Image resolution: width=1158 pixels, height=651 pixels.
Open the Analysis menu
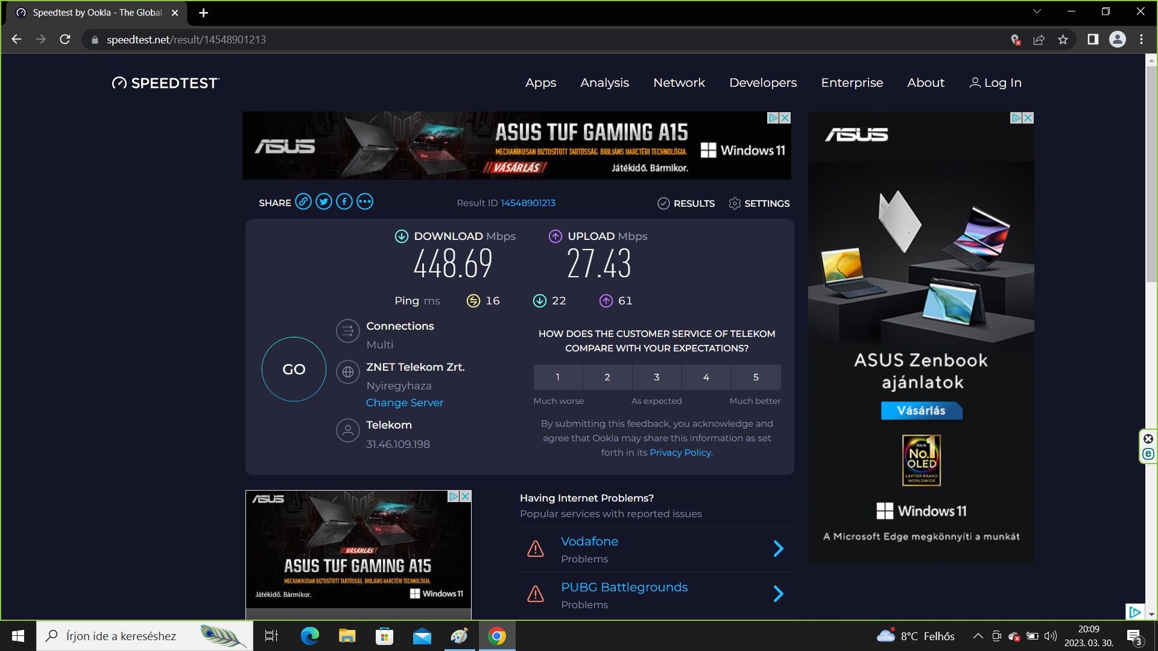pos(604,83)
